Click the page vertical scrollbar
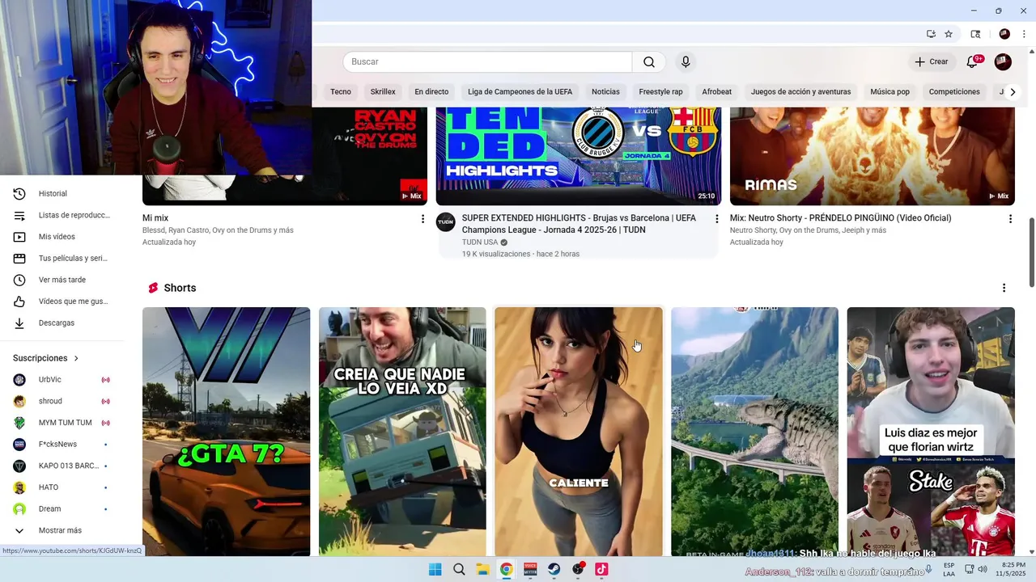 tap(1031, 252)
